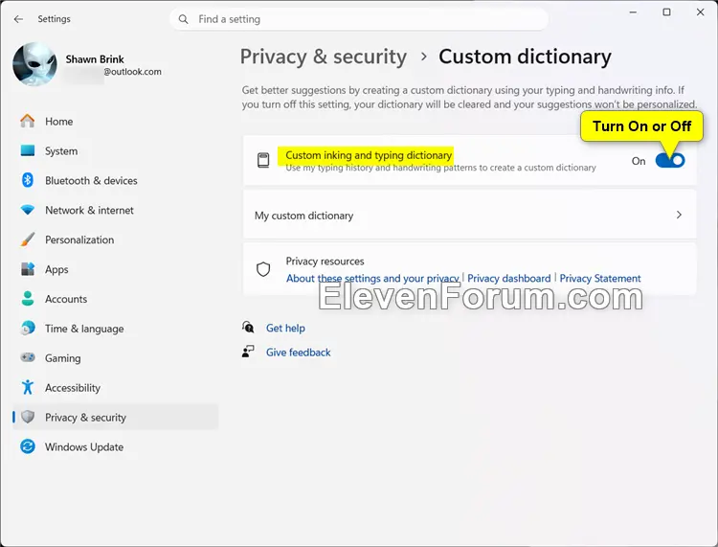The width and height of the screenshot is (718, 547).
Task: Click the Privacy & security shield icon
Action: (28, 417)
